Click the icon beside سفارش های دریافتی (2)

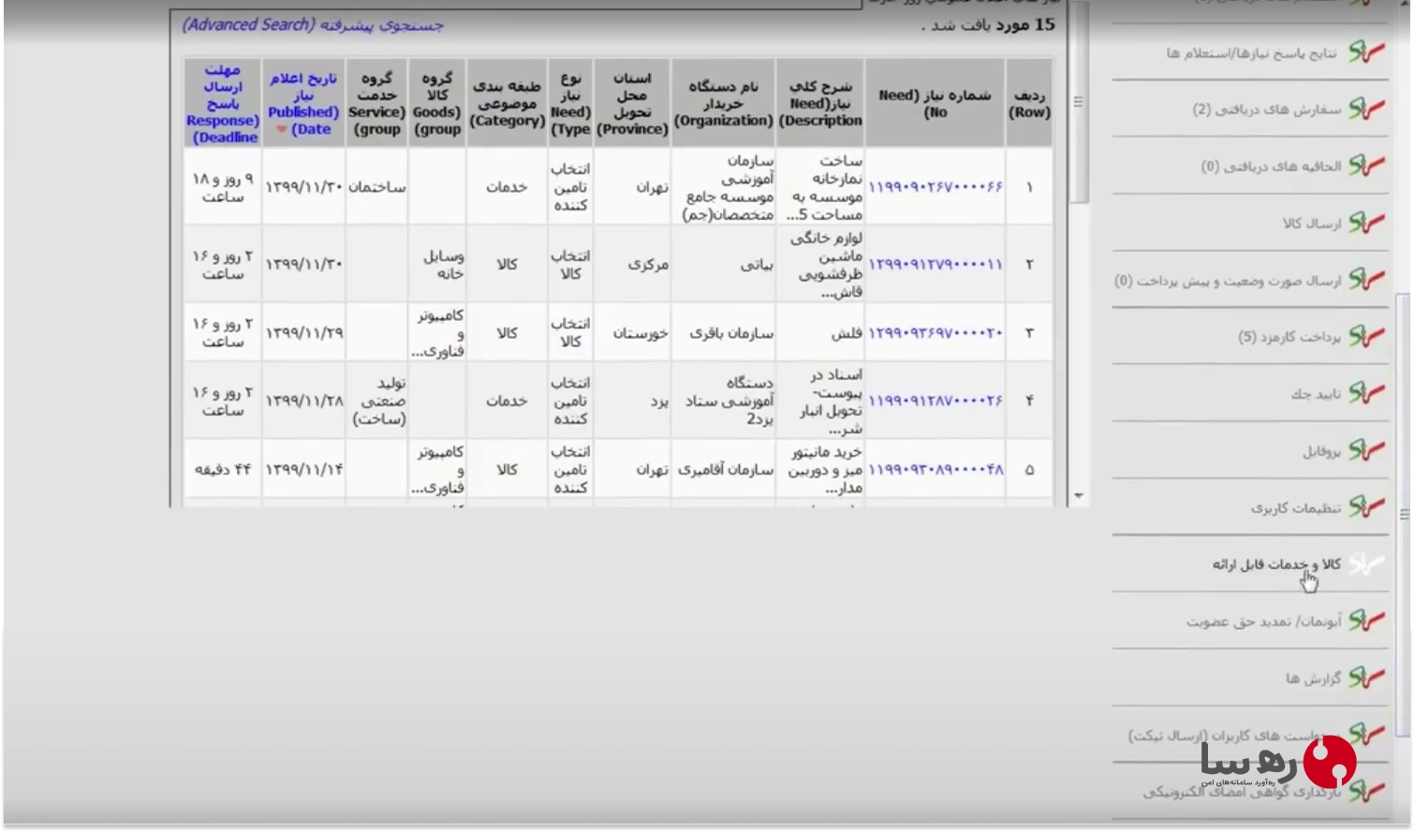tap(1366, 109)
